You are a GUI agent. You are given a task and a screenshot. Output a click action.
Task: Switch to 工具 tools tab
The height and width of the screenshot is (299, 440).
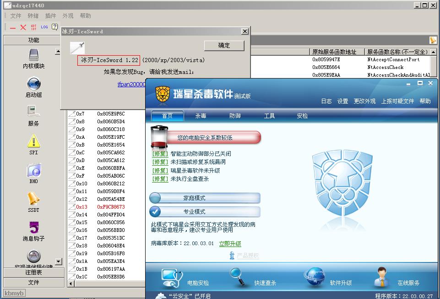(269, 116)
